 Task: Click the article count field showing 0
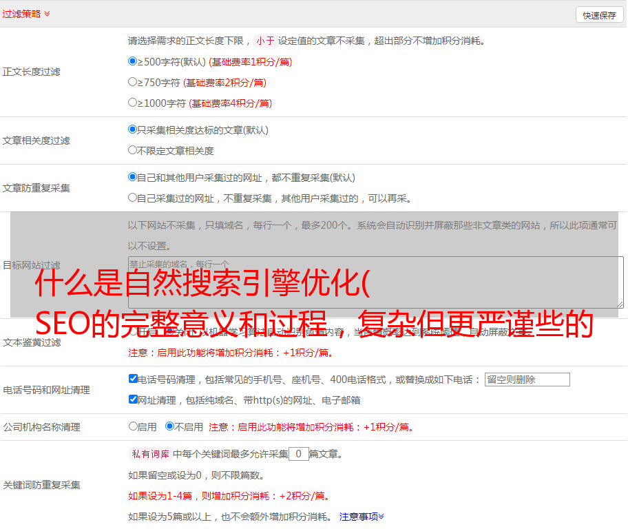(298, 454)
